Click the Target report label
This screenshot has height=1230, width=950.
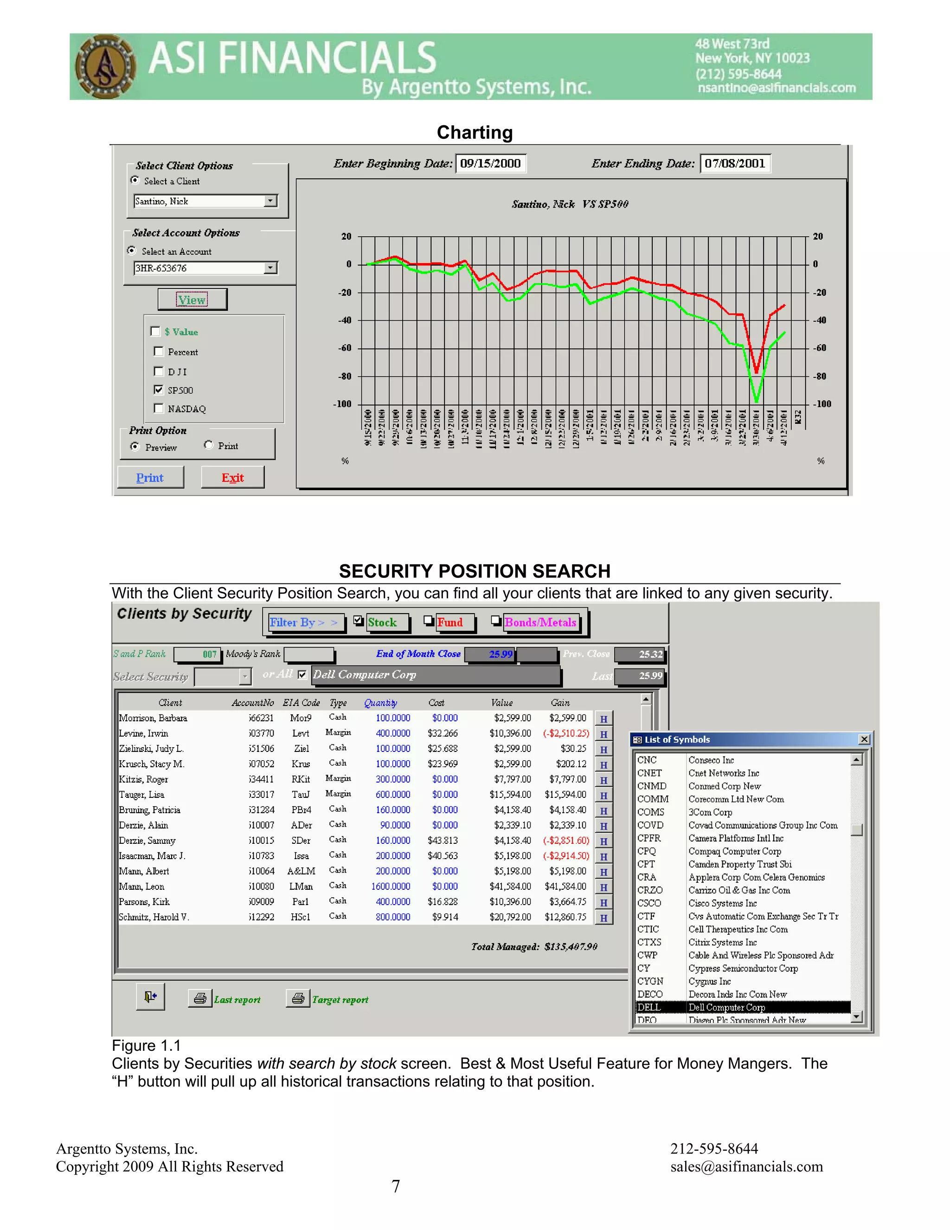pyautogui.click(x=340, y=1000)
